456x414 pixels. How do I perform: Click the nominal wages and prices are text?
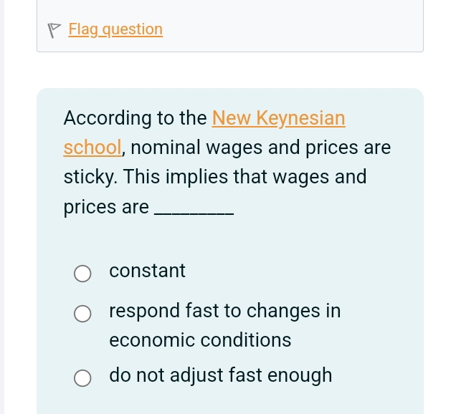pyautogui.click(x=261, y=148)
